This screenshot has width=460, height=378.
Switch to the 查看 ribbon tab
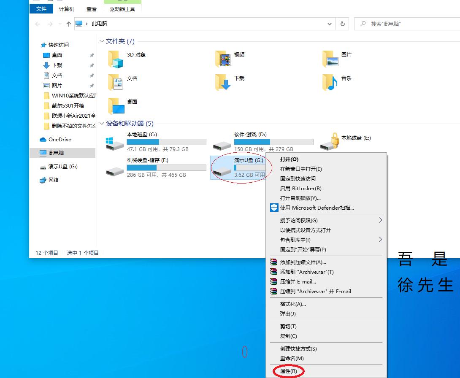pos(92,8)
